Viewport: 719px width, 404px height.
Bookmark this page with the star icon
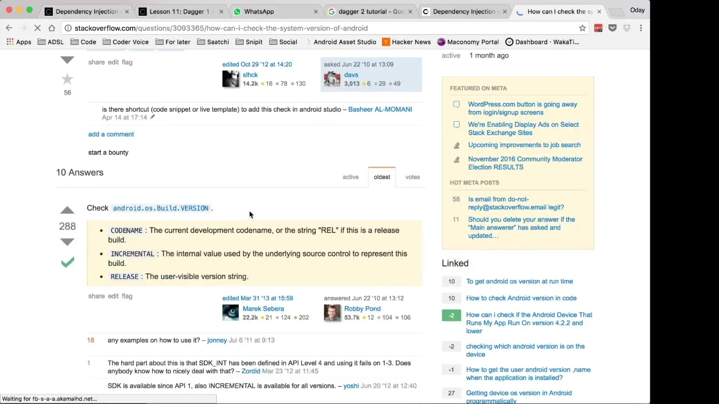pos(583,28)
